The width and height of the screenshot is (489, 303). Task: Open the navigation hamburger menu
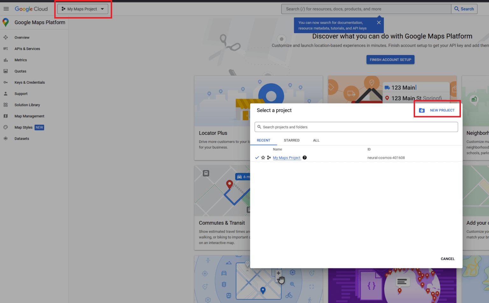(x=6, y=9)
